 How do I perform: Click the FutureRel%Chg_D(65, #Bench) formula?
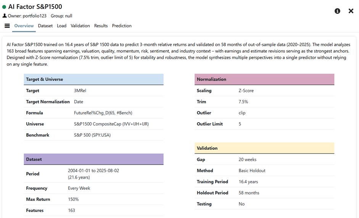coord(103,113)
